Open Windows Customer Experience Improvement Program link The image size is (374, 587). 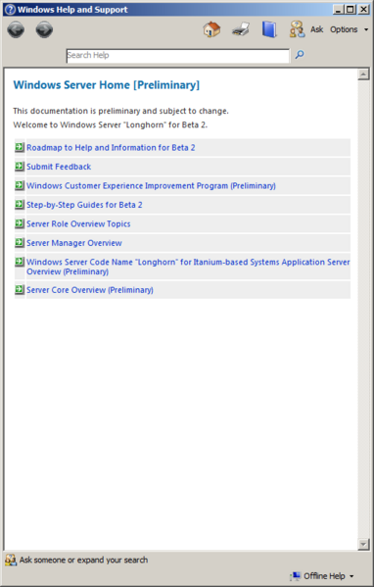point(151,185)
